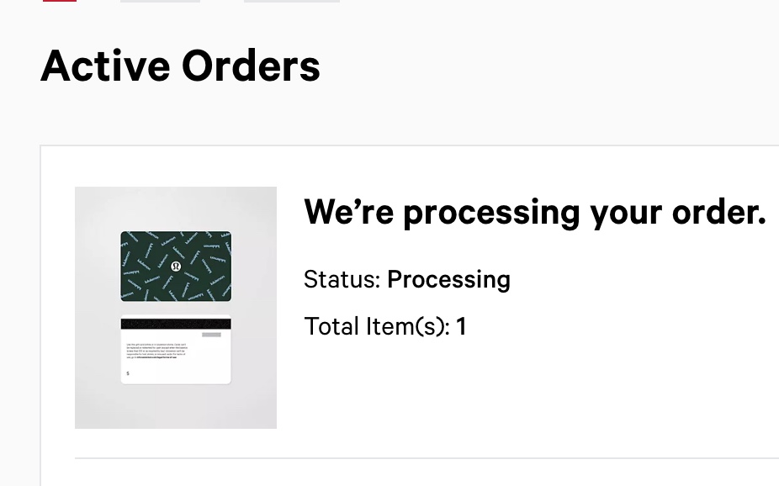Click the "Status:" label
The image size is (779, 486).
342,279
